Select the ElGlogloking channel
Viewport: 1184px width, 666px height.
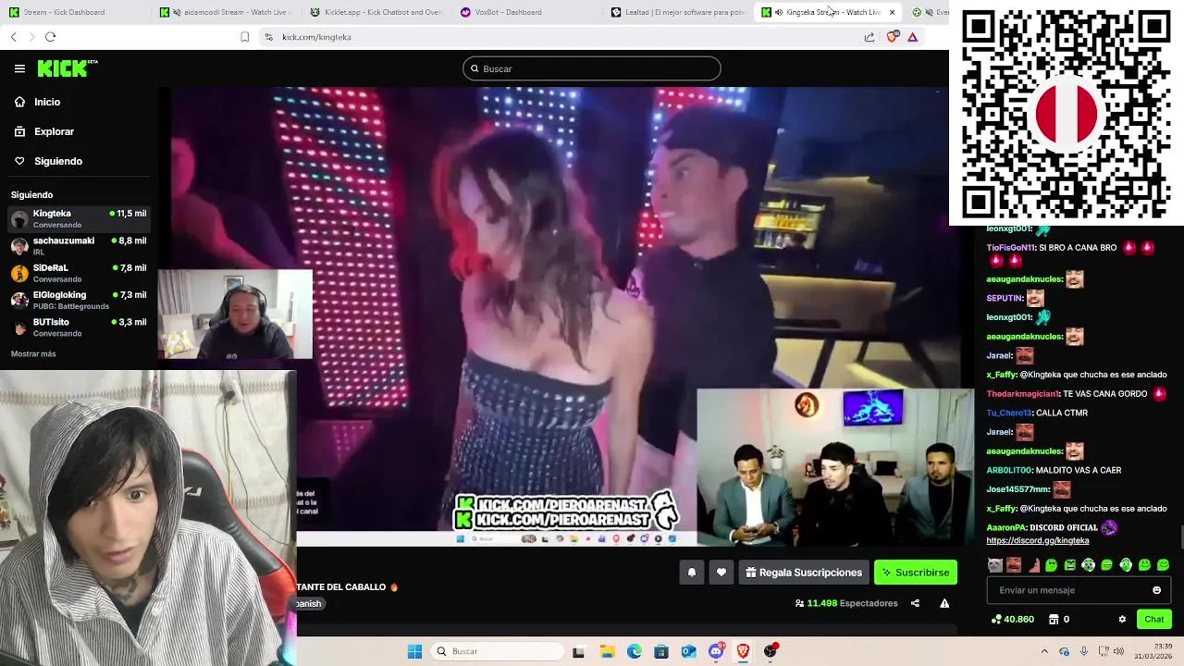79,300
